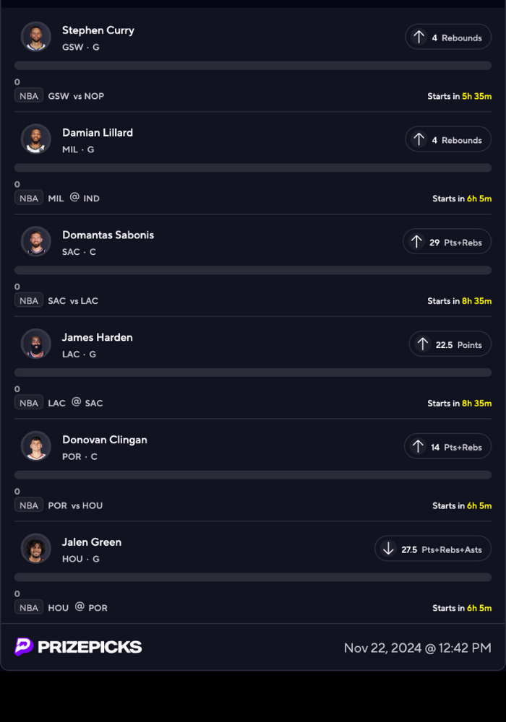
Task: Select the NBA tag for GSW vs NOP
Action: [29, 96]
